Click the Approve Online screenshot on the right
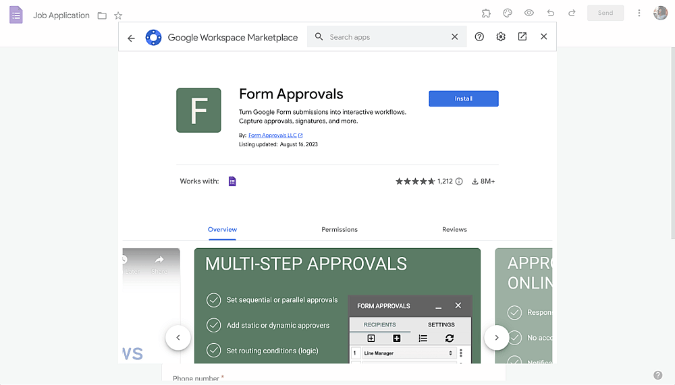The image size is (675, 385). (524, 305)
